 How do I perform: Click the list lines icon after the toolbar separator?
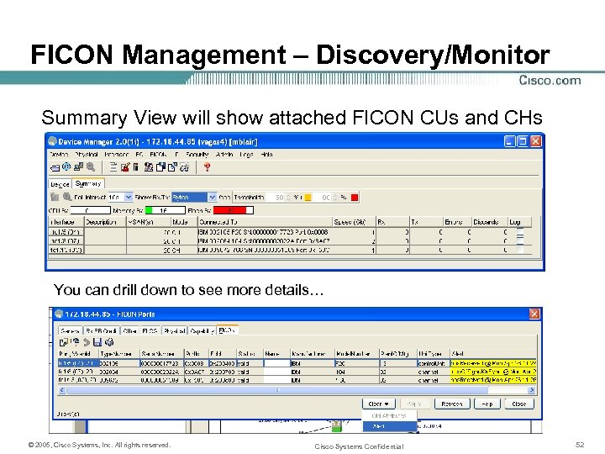coord(113,166)
